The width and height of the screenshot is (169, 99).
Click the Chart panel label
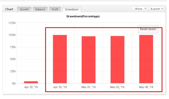click(9, 9)
